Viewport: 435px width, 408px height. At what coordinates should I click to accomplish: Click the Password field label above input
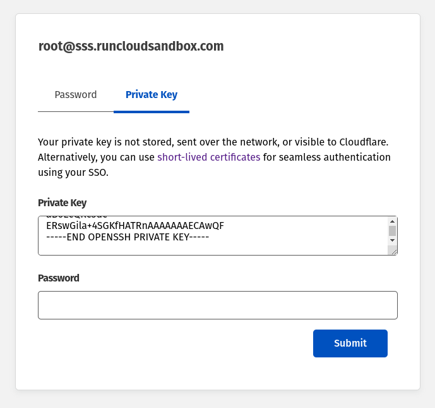[59, 278]
